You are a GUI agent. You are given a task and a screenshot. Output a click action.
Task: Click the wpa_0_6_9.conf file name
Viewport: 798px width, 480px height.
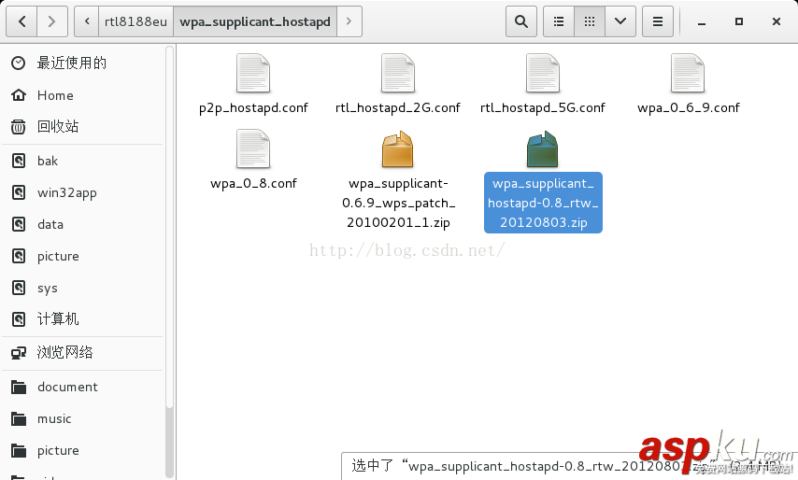pyautogui.click(x=688, y=107)
